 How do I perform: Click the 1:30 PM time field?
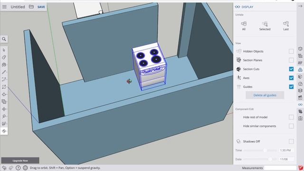click(285, 150)
